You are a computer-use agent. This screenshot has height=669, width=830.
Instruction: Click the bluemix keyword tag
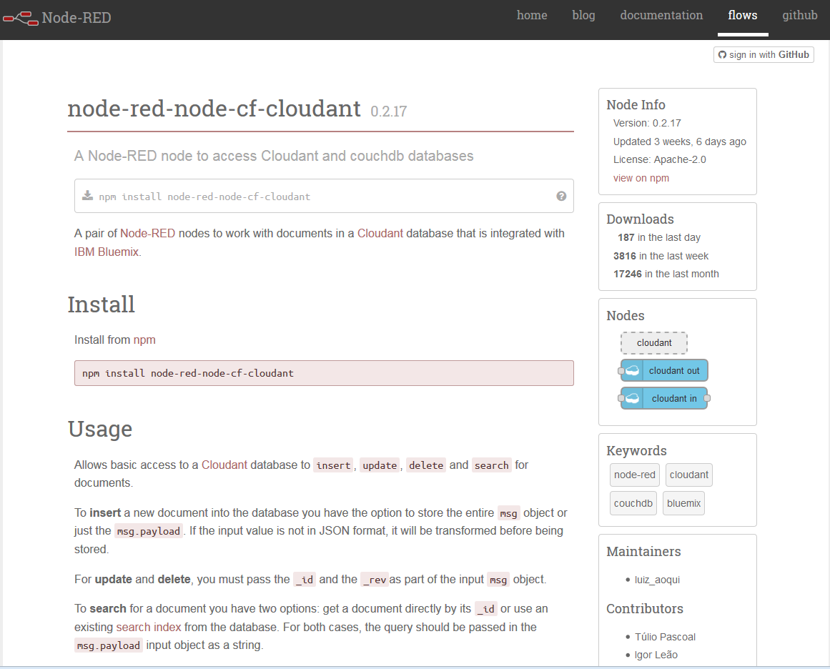coord(683,503)
